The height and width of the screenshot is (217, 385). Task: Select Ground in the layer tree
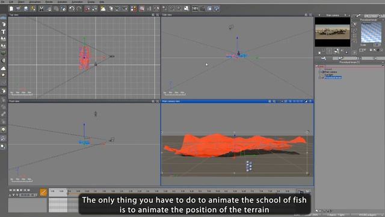click(328, 69)
